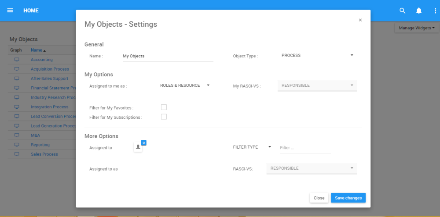Open the Object Type PROCESS dropdown
Screen dimensions: 440x217
click(317, 56)
